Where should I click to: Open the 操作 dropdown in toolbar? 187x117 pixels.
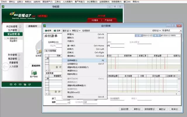pos(67,31)
